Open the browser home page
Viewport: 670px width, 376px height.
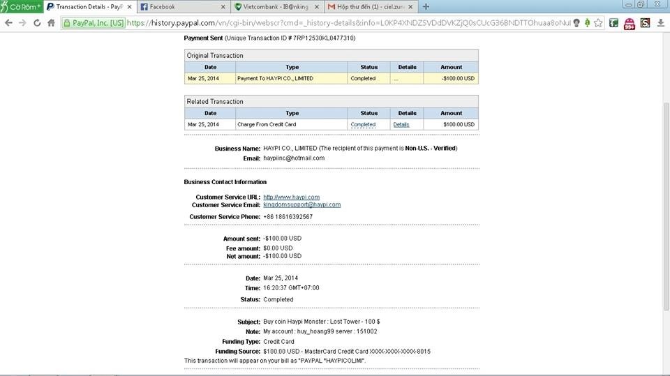coord(51,22)
